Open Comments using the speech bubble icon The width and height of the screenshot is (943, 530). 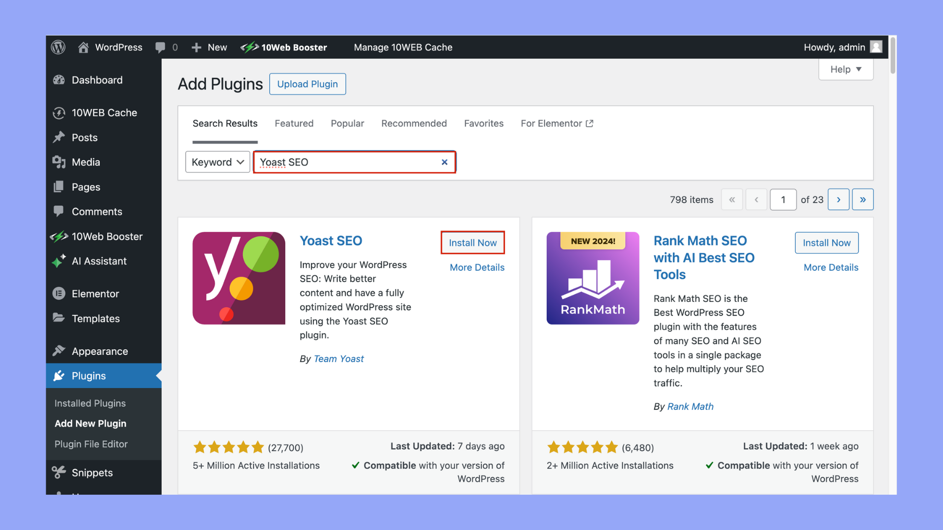click(58, 211)
